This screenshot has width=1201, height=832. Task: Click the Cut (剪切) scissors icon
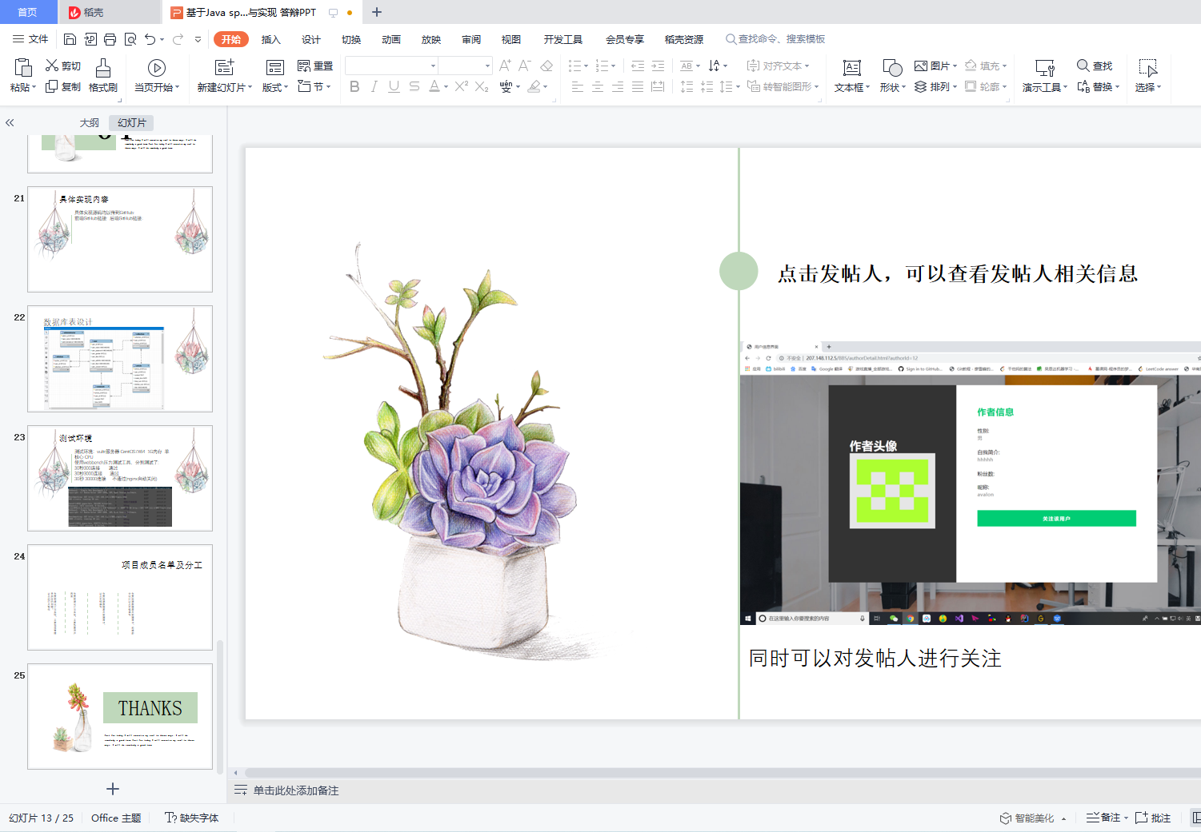[52, 66]
